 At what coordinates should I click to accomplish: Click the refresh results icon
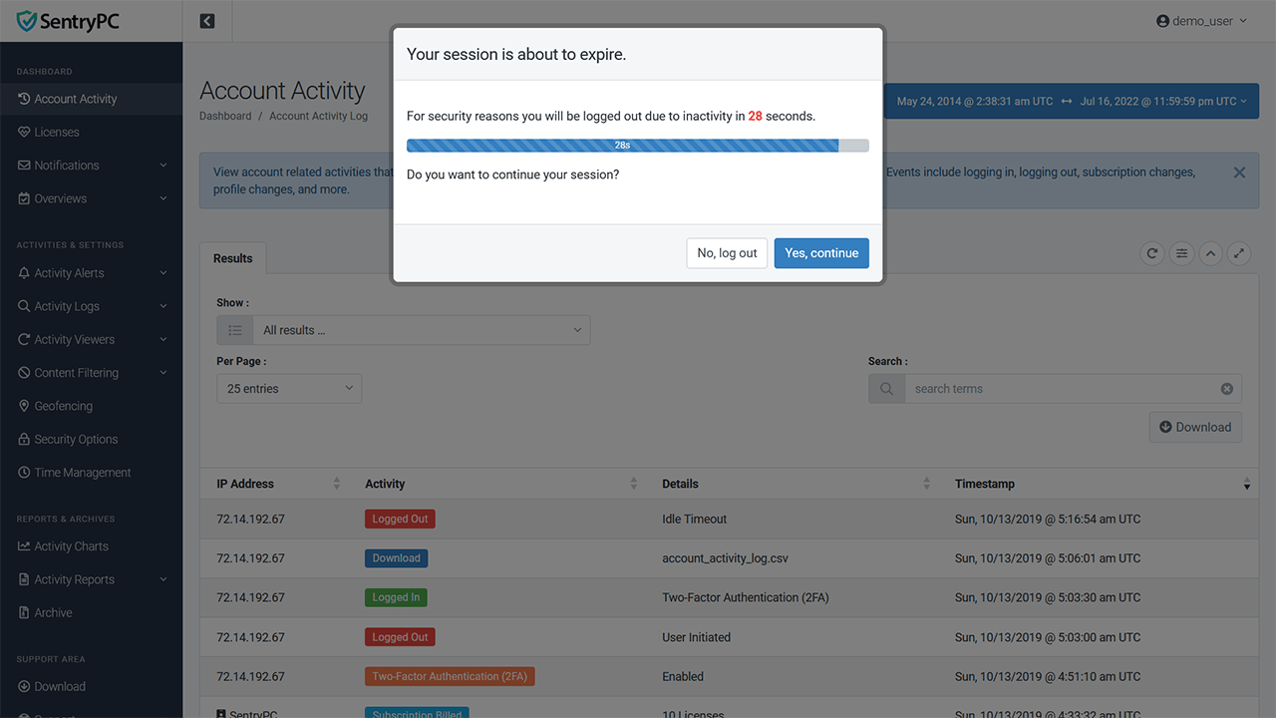pyautogui.click(x=1152, y=253)
